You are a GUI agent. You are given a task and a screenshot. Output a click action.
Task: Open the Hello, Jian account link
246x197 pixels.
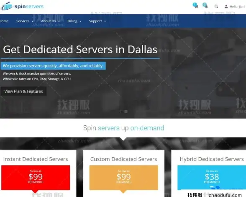click(x=237, y=7)
